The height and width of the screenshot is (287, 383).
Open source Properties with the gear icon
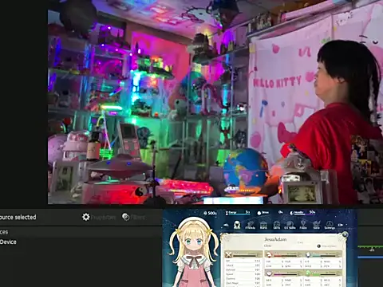pyautogui.click(x=99, y=217)
